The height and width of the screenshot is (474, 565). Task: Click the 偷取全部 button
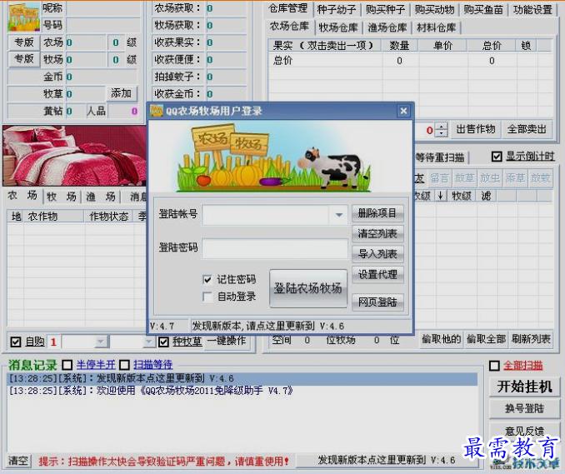486,339
